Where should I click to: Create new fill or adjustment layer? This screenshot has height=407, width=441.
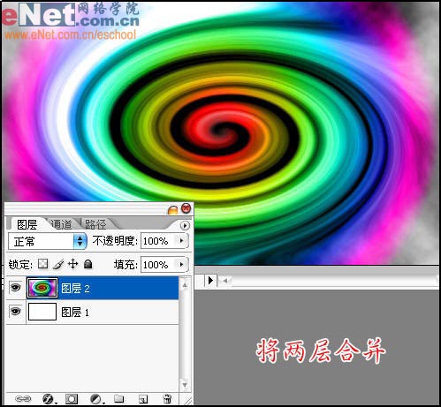tap(96, 399)
